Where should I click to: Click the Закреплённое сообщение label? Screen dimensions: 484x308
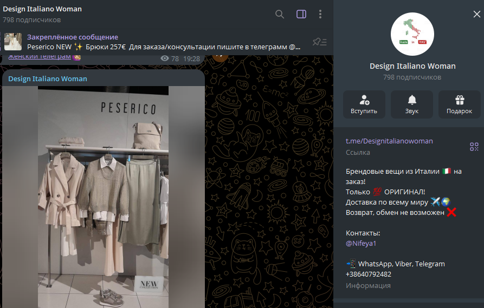73,37
